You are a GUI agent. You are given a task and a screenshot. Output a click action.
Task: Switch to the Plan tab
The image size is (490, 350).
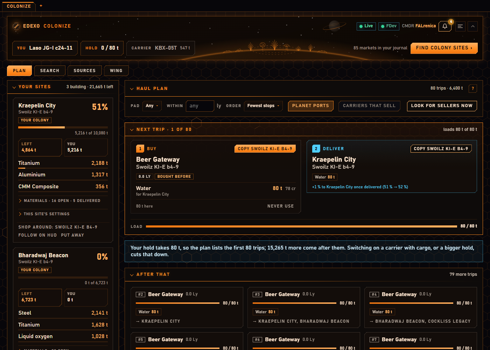tap(20, 71)
